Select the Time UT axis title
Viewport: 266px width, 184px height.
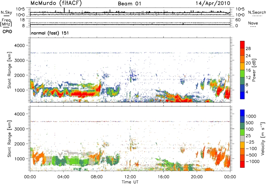point(130,182)
